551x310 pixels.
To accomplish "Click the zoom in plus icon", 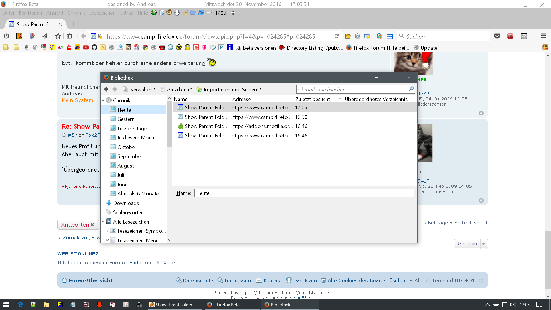I will click(233, 13).
